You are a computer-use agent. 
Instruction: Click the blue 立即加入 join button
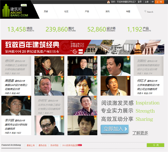point(115,129)
